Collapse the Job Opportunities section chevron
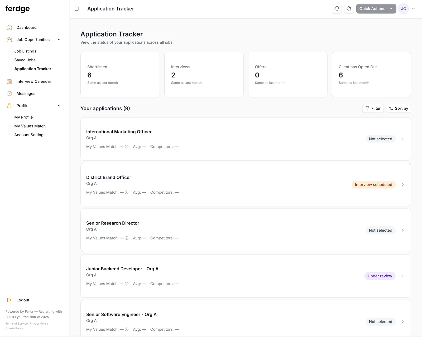The image size is (422, 337). (59, 40)
